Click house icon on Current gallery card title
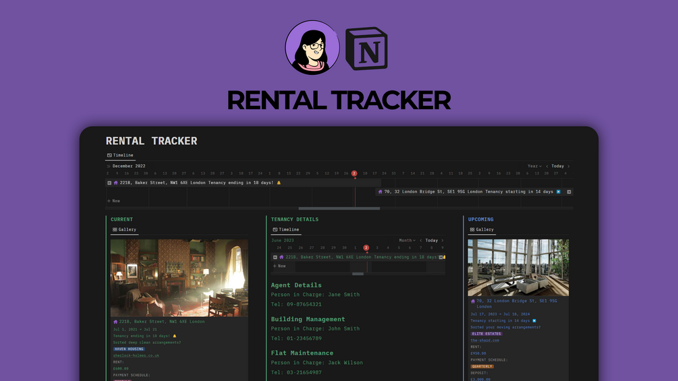The height and width of the screenshot is (381, 678). pyautogui.click(x=115, y=322)
